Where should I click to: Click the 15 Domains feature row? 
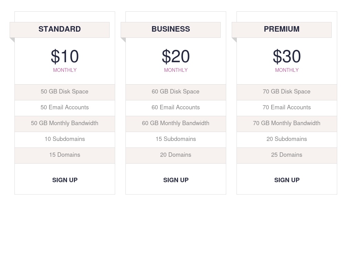[x=65, y=155]
